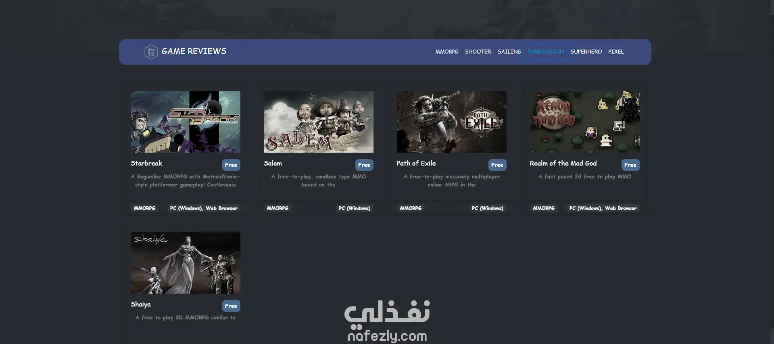Click the Realm of the Mad God title

tap(563, 163)
